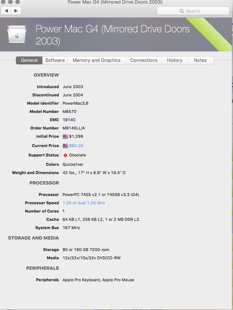Click the 64 KB L1 cache value
The height and width of the screenshot is (310, 233).
click(x=101, y=220)
